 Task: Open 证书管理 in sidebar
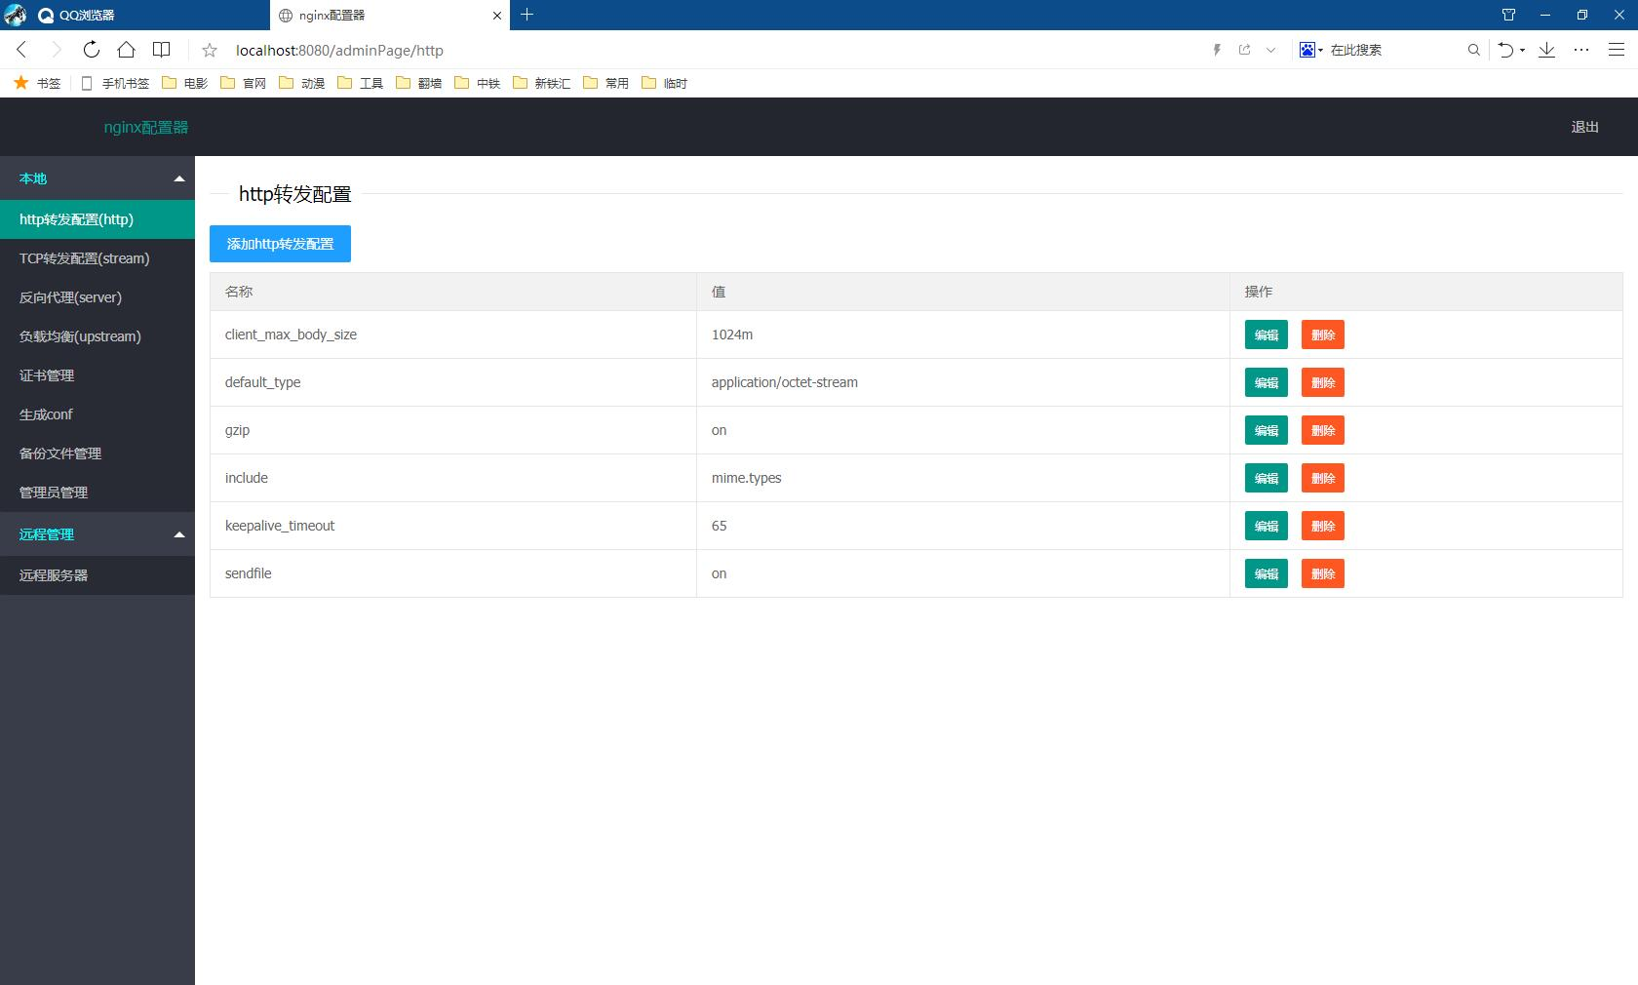point(97,375)
